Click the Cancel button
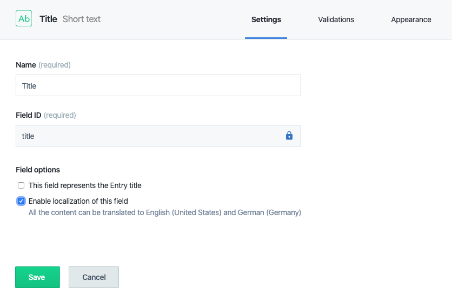 tap(94, 277)
